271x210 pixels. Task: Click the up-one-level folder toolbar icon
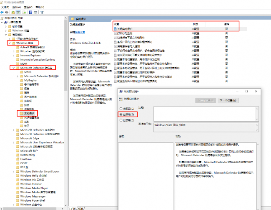tap(13, 12)
